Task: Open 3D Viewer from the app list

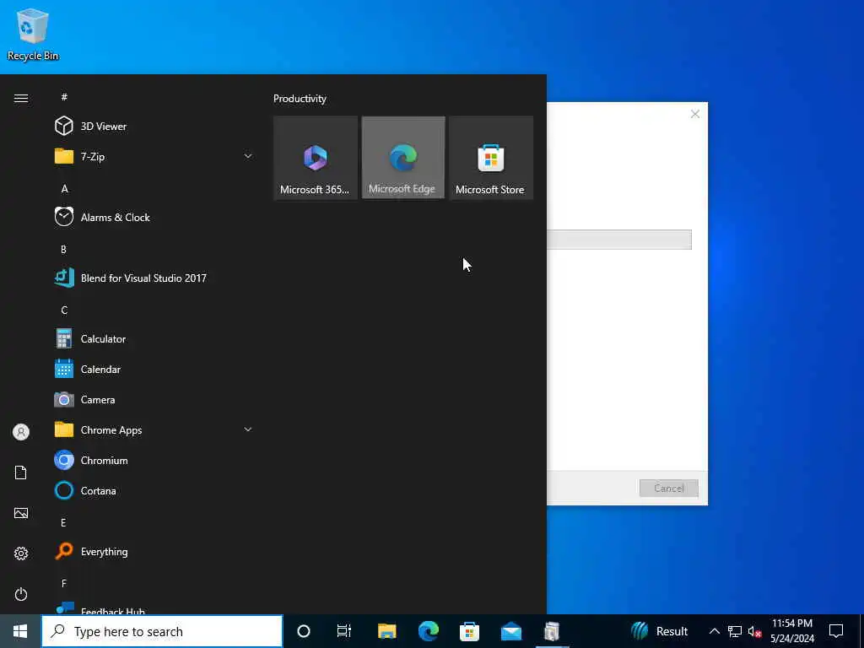Action: [x=154, y=127]
